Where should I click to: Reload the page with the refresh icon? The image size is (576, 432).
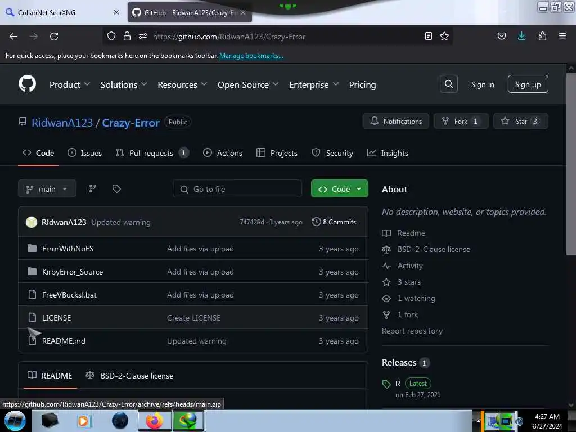54,37
